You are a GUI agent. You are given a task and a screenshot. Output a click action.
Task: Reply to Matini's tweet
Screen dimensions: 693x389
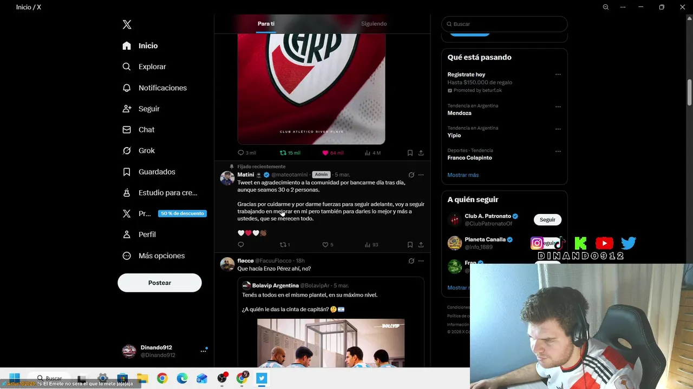click(241, 245)
